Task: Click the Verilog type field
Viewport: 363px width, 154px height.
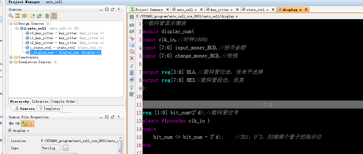Action: (x=51, y=148)
